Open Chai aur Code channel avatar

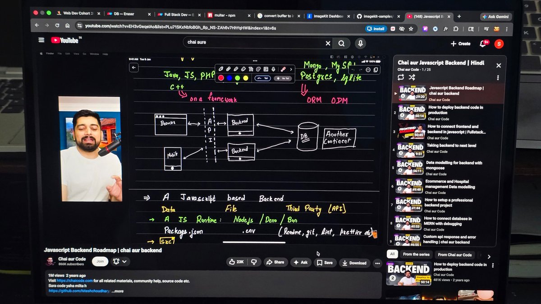[51, 261]
